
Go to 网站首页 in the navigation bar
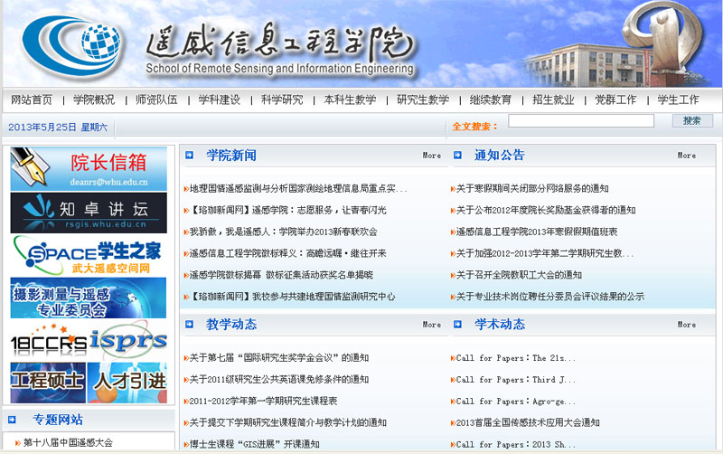32,99
